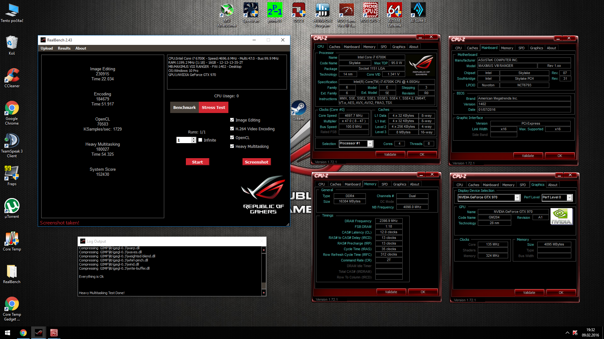Open the Steam desktop shortcut

click(x=299, y=110)
